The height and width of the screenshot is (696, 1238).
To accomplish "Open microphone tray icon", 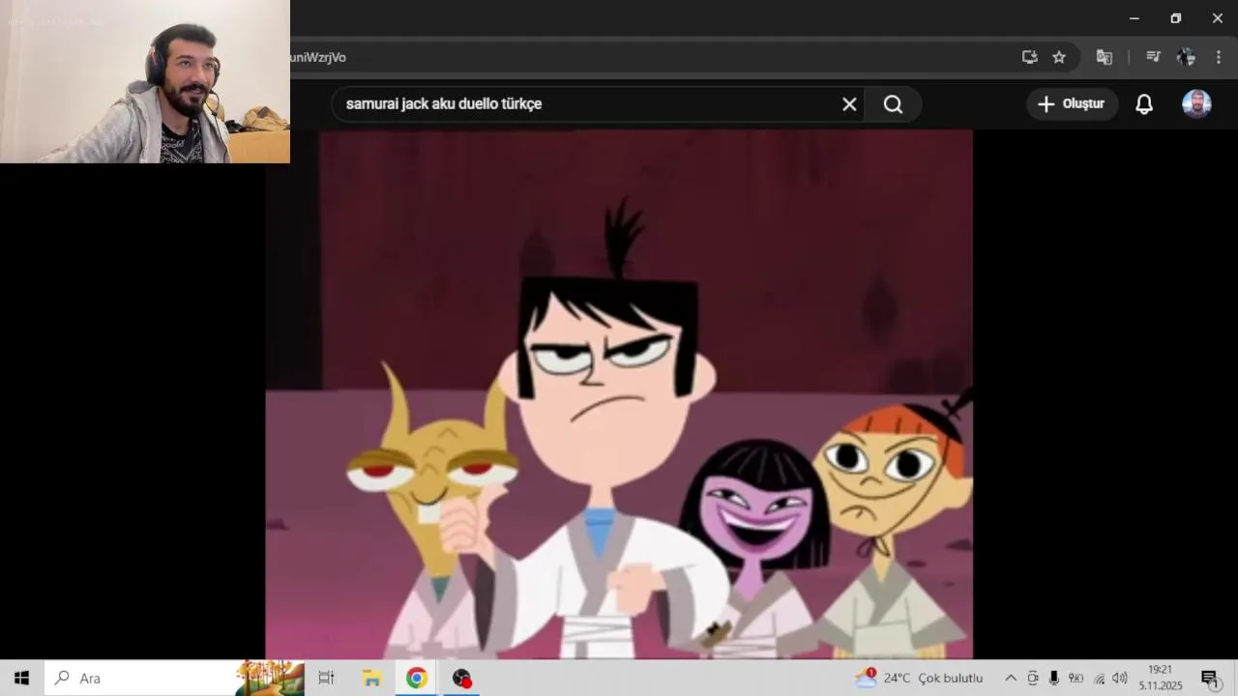I will pyautogui.click(x=1054, y=678).
